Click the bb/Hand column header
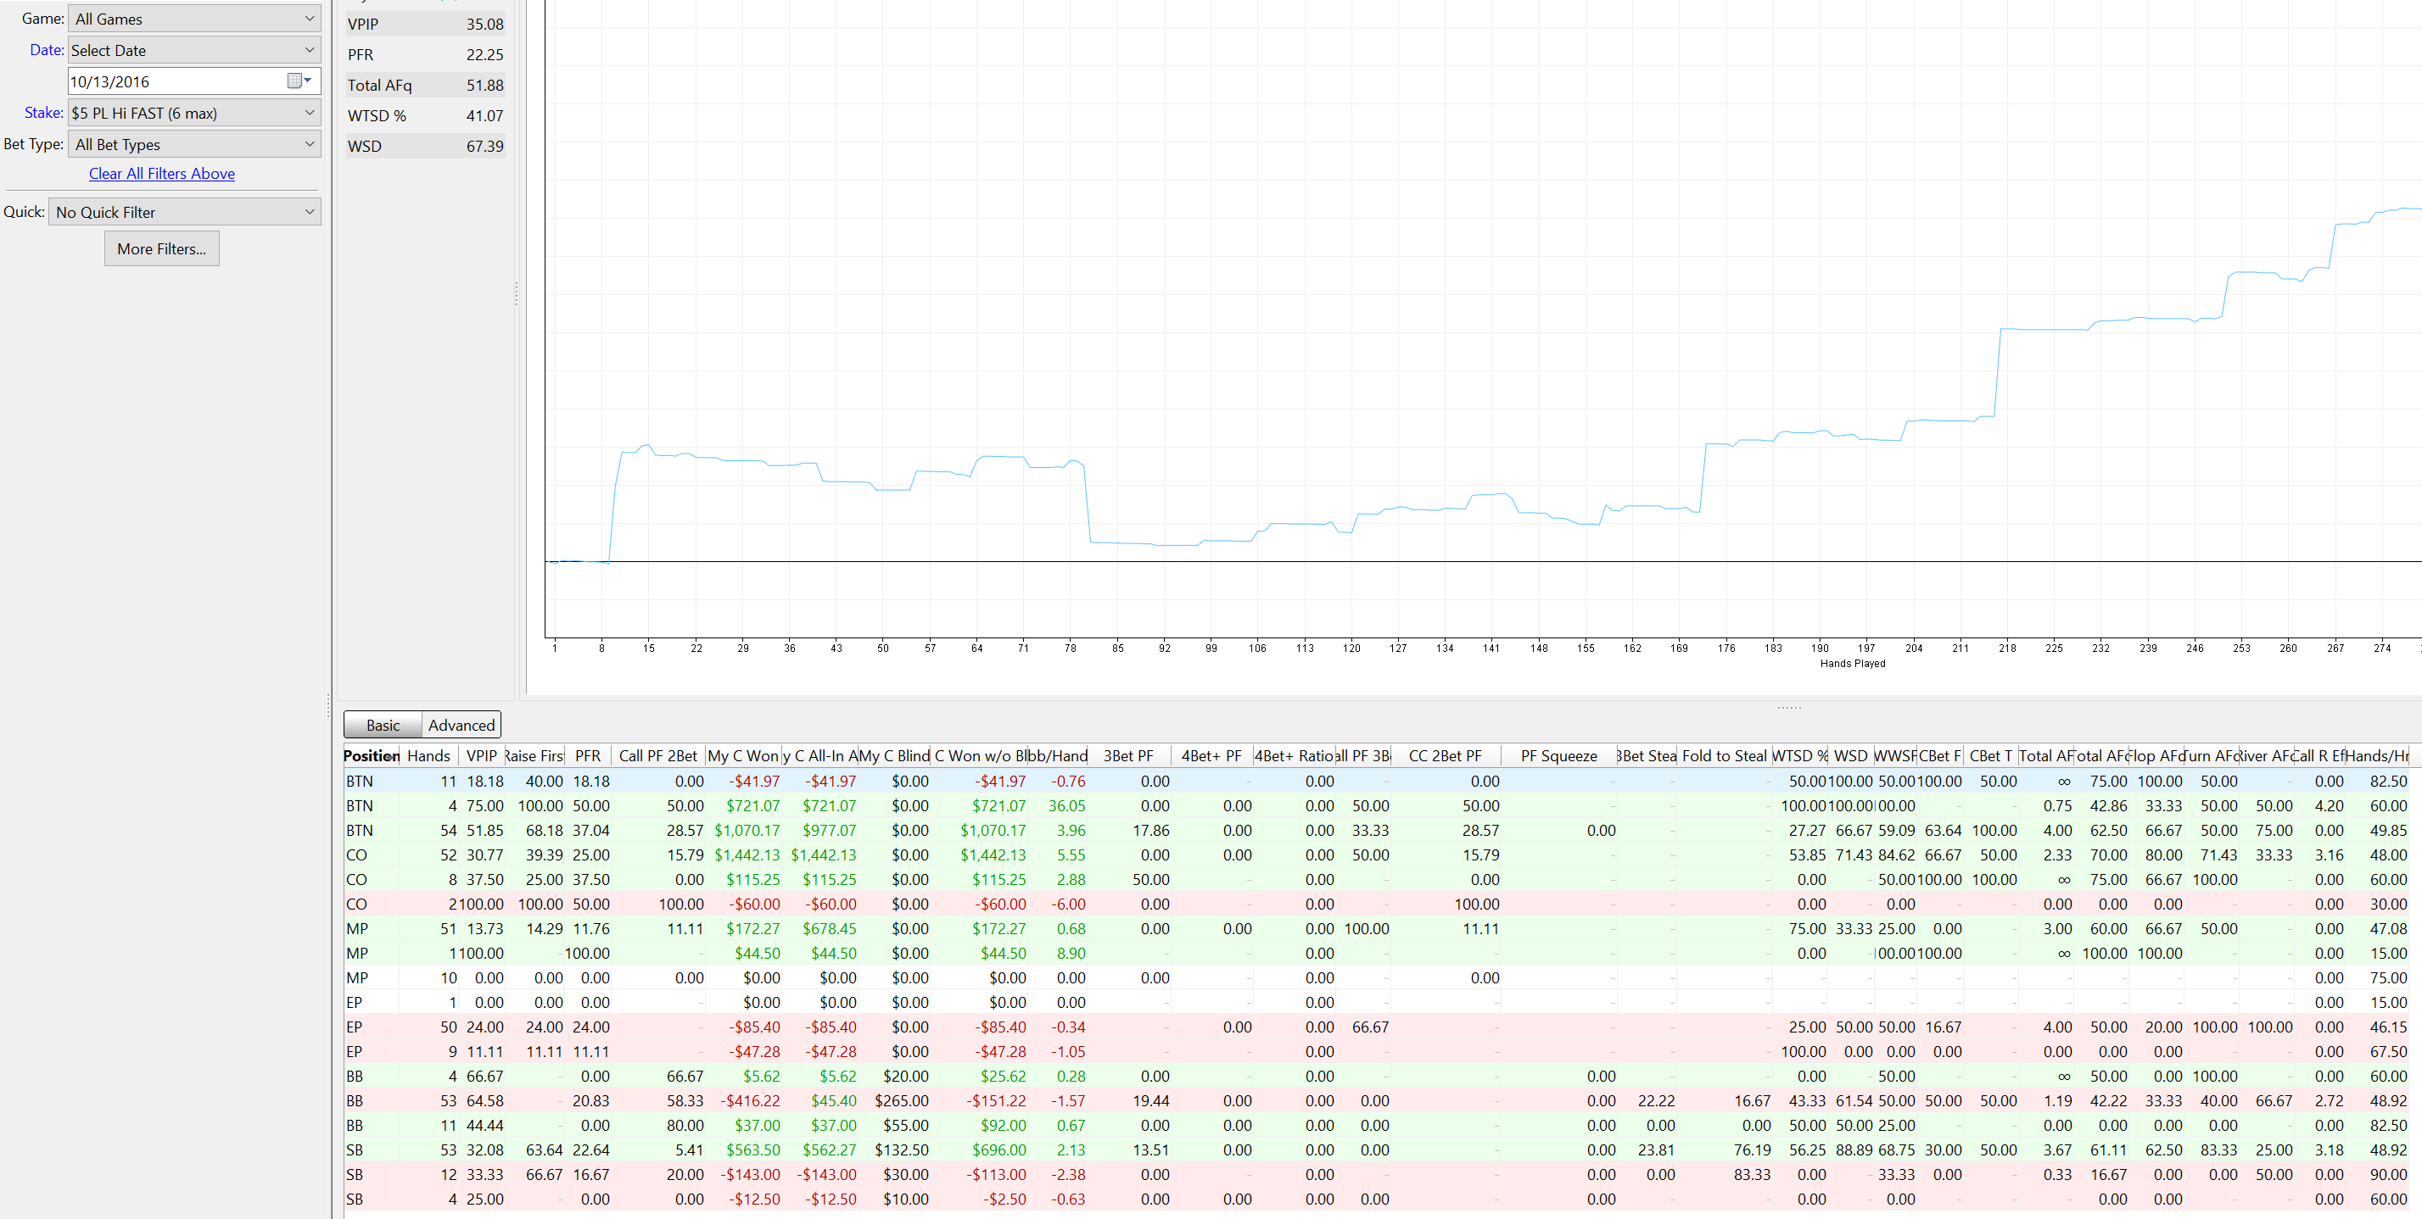 coord(1057,755)
